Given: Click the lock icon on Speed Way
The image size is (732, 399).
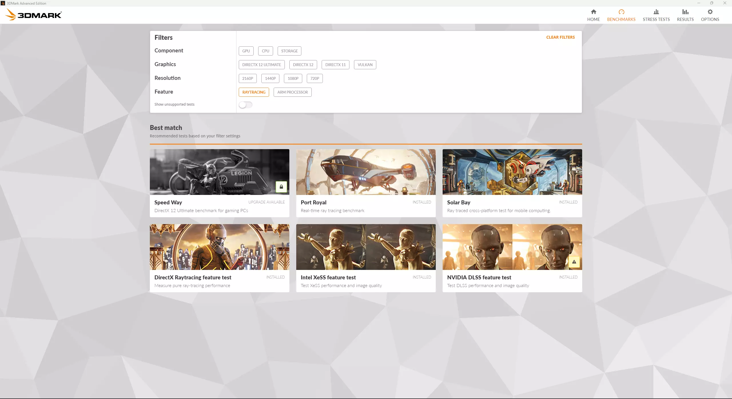Looking at the screenshot, I should 281,187.
